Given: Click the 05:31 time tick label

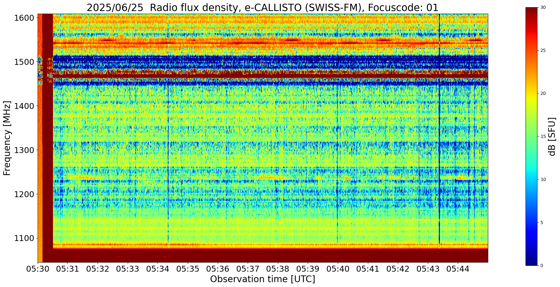Looking at the screenshot, I should [x=68, y=269].
